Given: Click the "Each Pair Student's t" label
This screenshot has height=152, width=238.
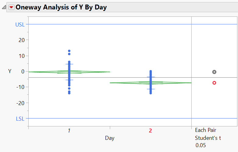Looking at the screenshot, I should click(x=208, y=134).
